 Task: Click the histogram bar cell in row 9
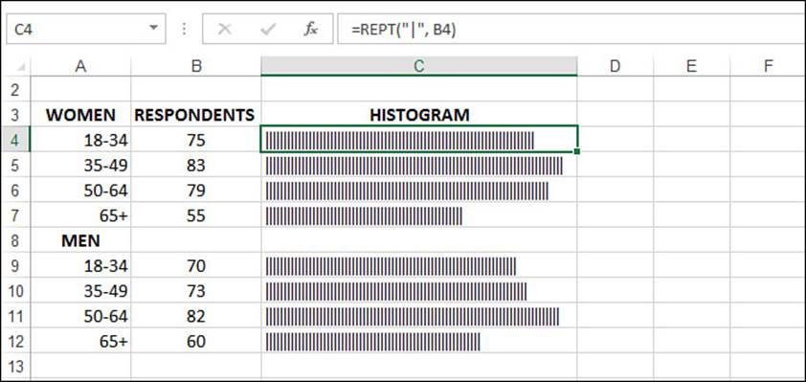pos(419,266)
